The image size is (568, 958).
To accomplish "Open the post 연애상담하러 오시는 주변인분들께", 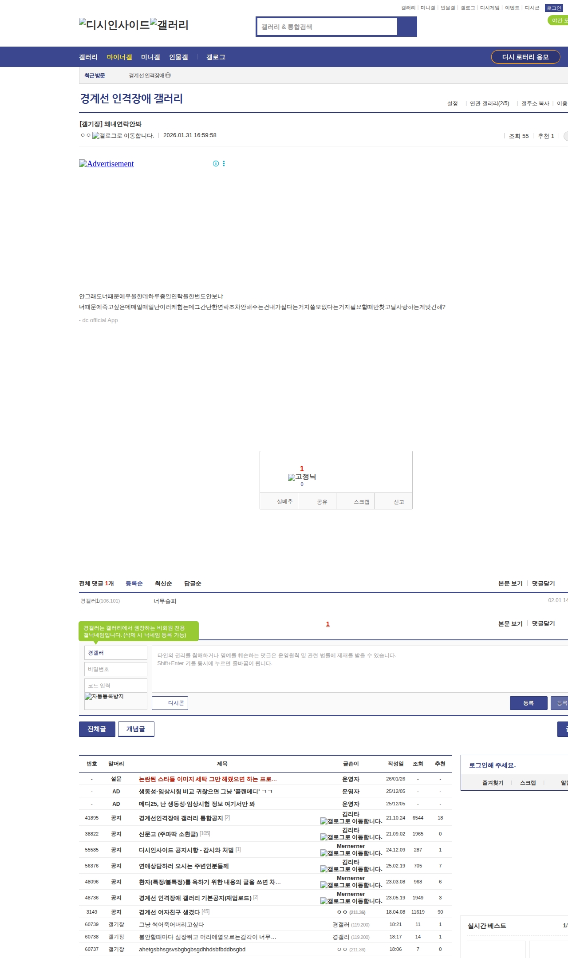I will pyautogui.click(x=184, y=866).
